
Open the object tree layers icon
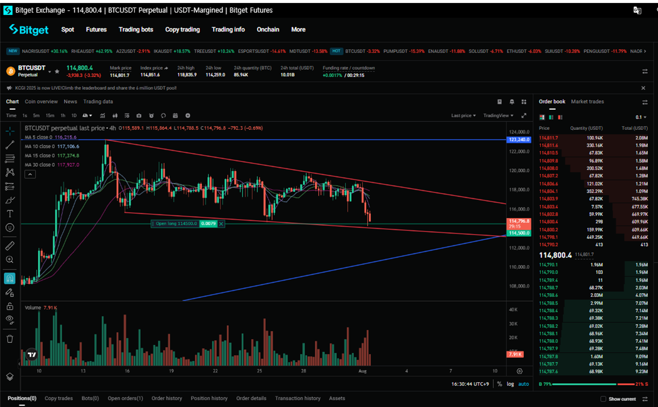coord(10,377)
